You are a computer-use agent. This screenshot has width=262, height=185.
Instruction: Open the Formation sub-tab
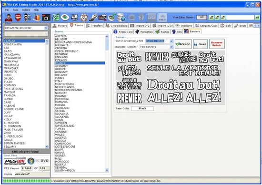(144, 32)
